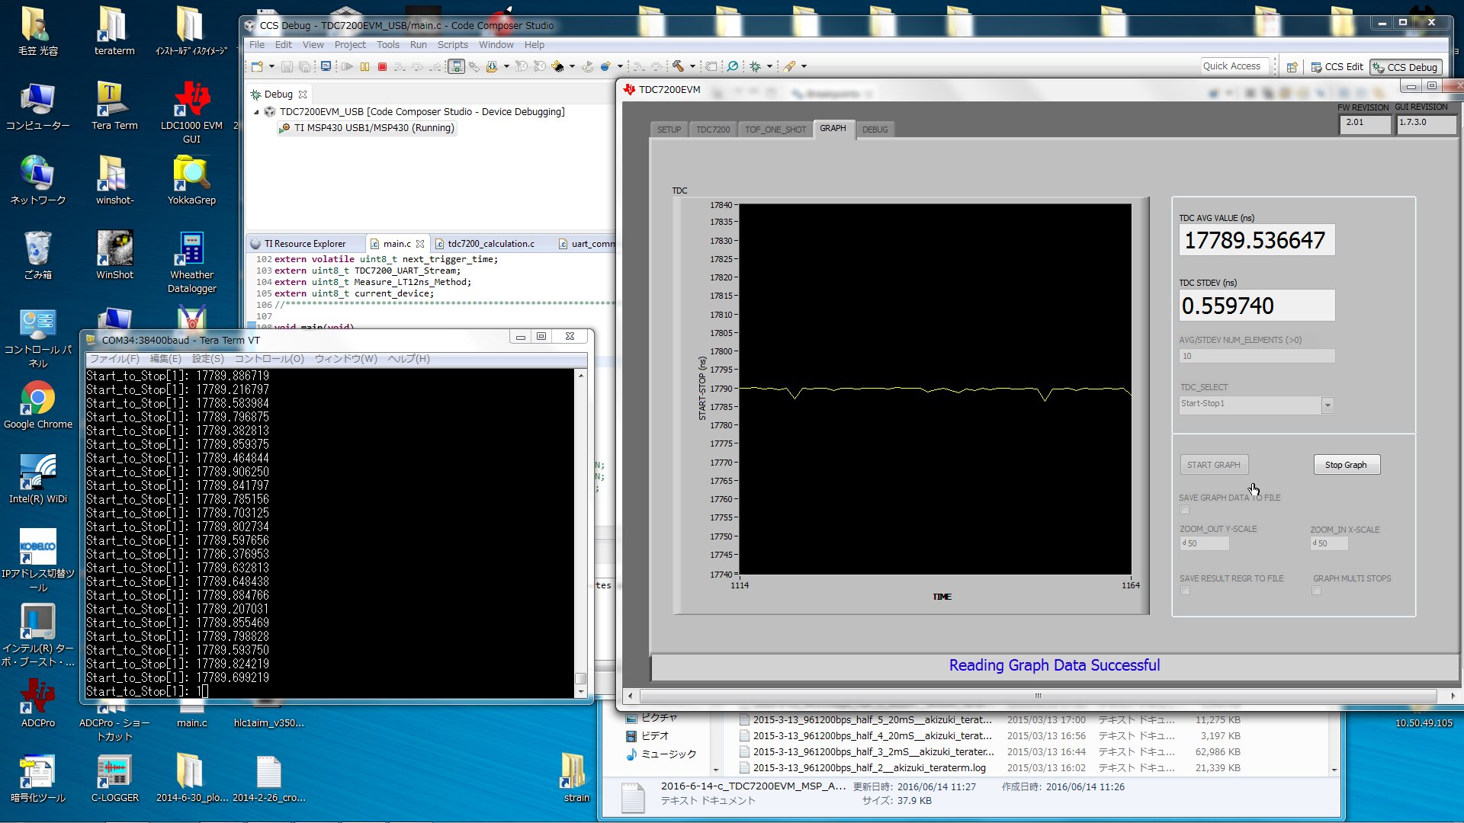The height and width of the screenshot is (823, 1464).
Task: Switch to the TDC7200 tab
Action: point(713,130)
